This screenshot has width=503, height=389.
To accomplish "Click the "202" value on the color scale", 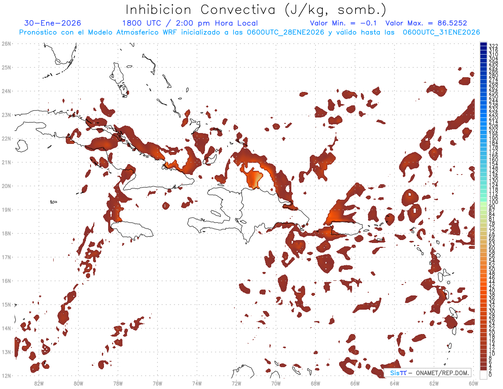I will pos(493,130).
